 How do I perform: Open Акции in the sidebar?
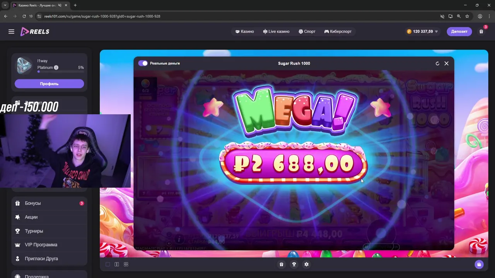pyautogui.click(x=49, y=217)
